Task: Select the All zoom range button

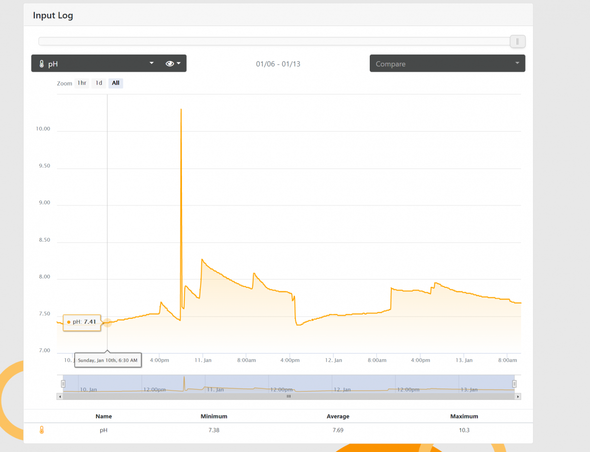Action: [x=116, y=83]
